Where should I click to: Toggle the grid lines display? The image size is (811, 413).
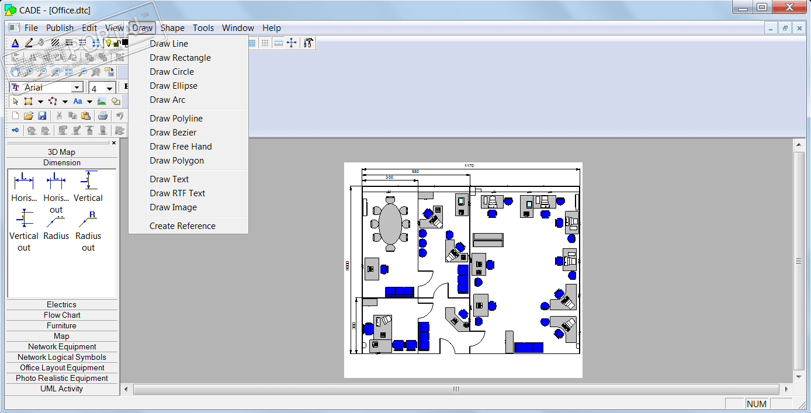click(252, 43)
